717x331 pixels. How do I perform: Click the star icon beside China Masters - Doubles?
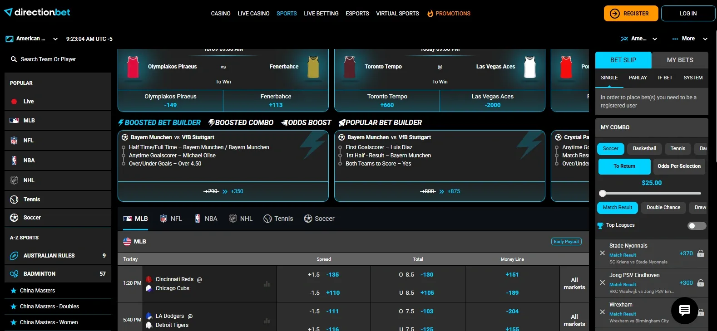coord(14,307)
